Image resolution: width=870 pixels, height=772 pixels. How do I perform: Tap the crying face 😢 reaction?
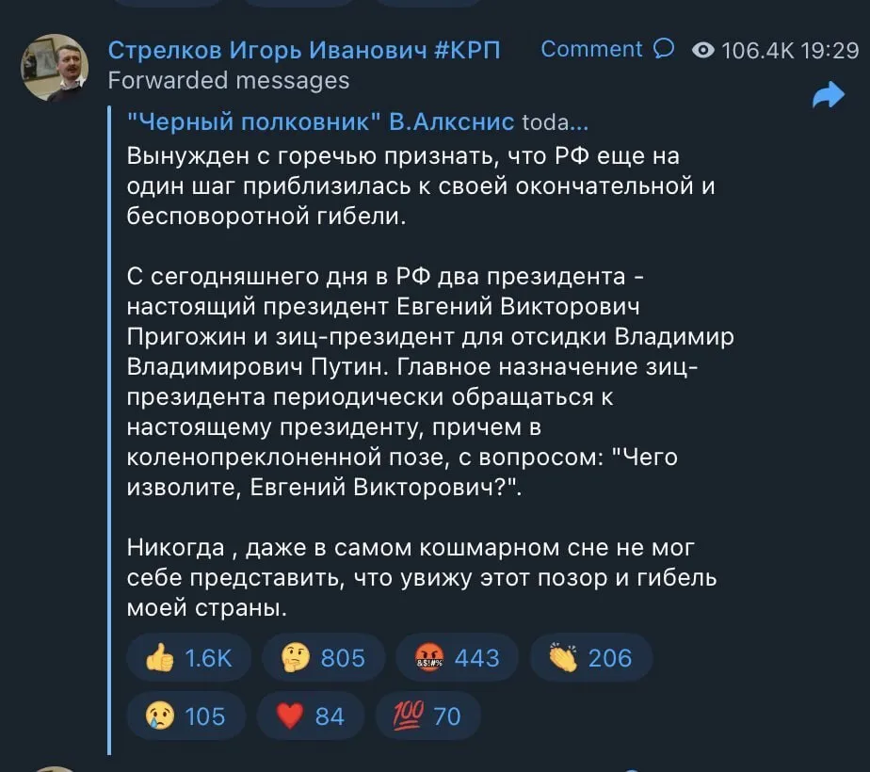pyautogui.click(x=160, y=716)
